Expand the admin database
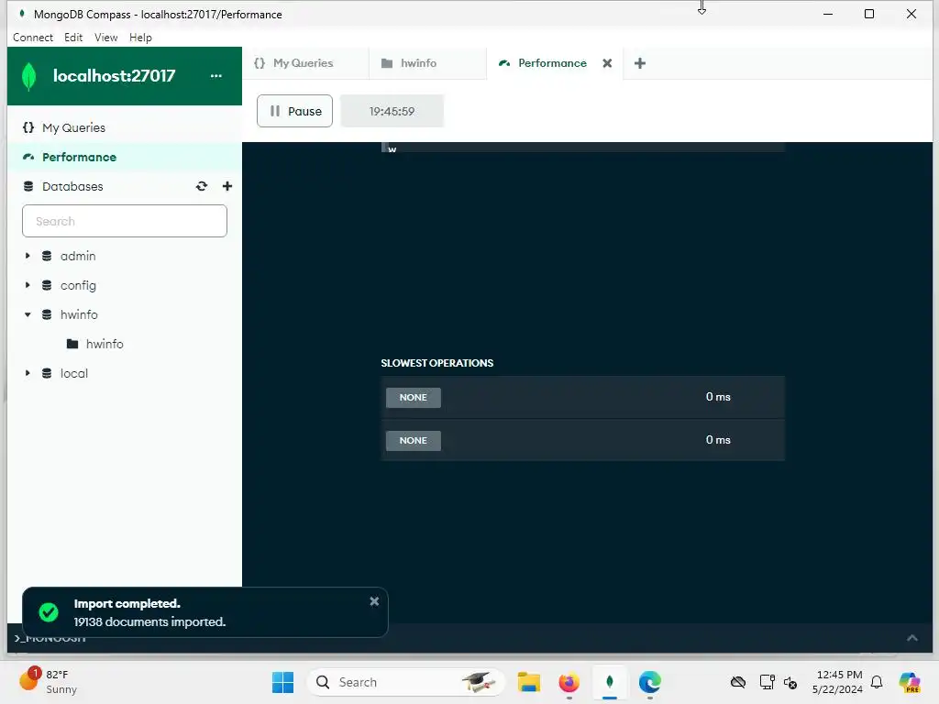Viewport: 939px width, 704px height. 28,257
